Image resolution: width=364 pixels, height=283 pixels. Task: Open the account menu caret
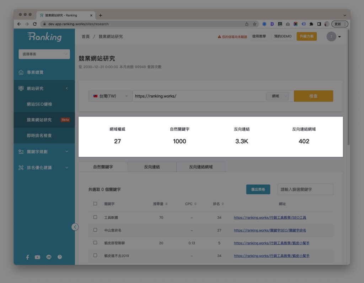pos(339,37)
